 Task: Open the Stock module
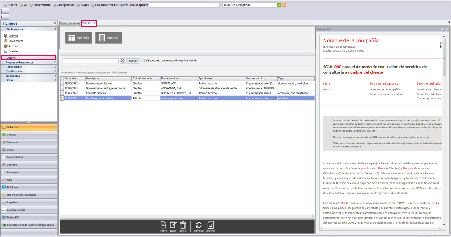point(29,150)
